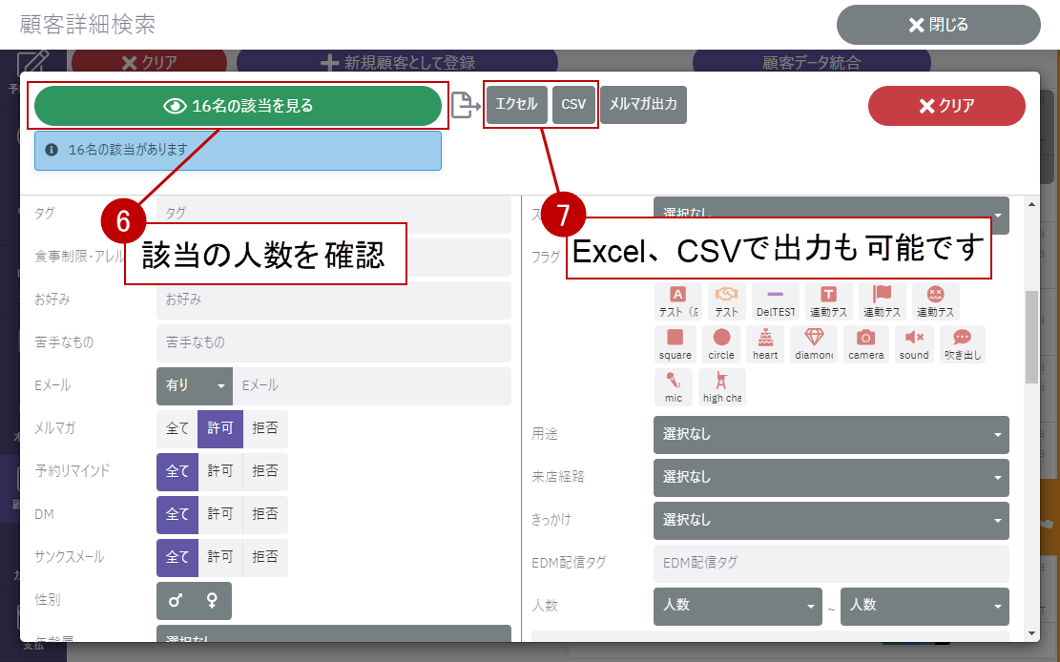Open the 来店経路 dropdown

(830, 477)
